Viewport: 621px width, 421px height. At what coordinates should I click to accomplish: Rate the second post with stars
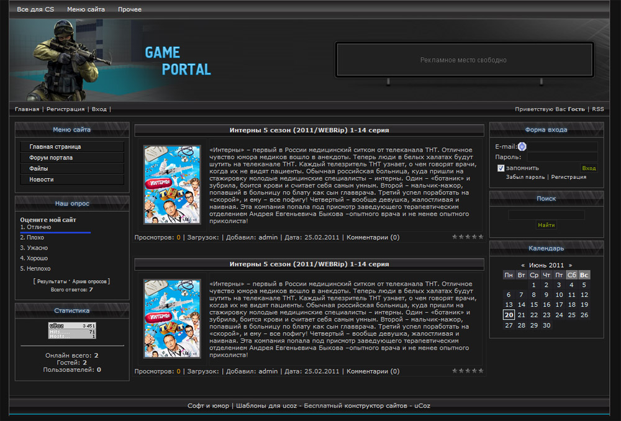[x=467, y=371]
